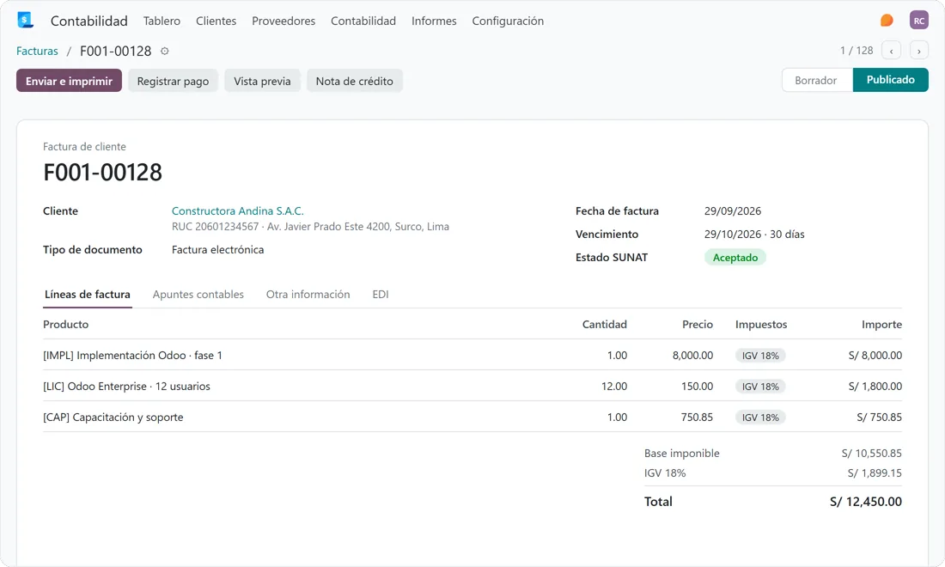Click the 12.00 quantity cell
Screen dimensions: 945x567
coord(614,387)
